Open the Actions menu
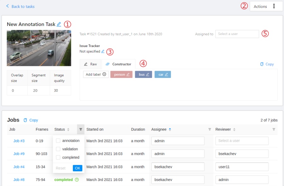The width and height of the screenshot is (284, 186). tap(266, 6)
